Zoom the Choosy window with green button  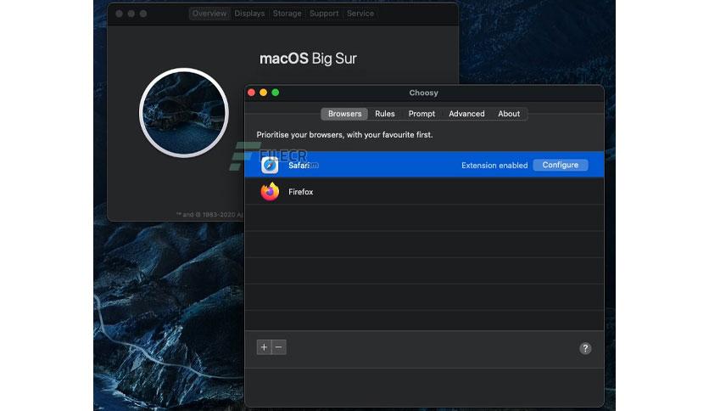click(x=276, y=93)
